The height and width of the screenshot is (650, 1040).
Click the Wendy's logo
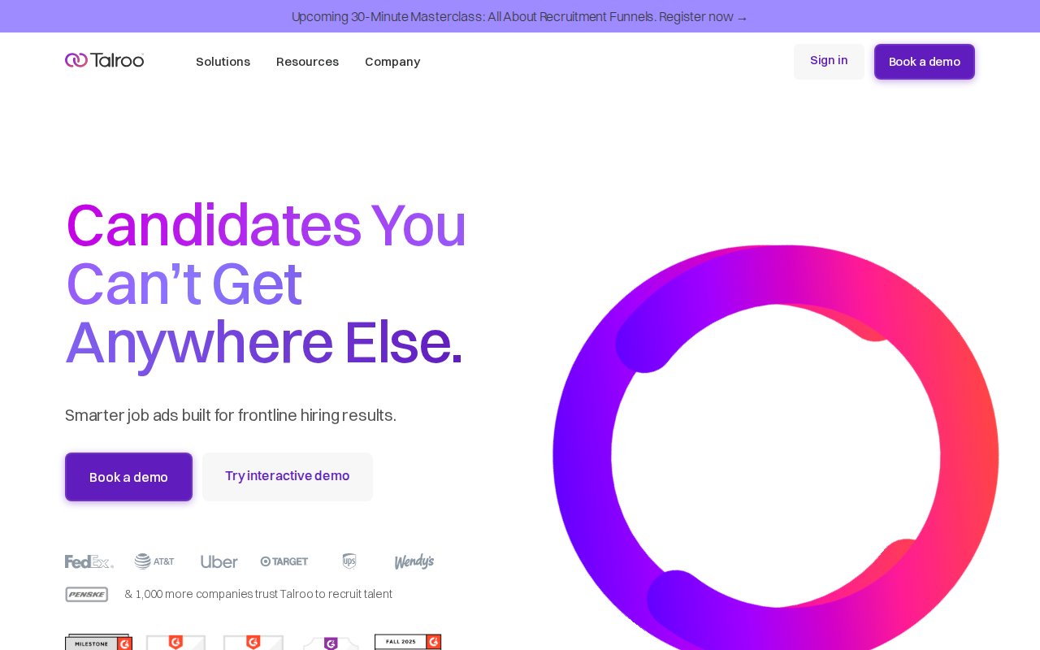(x=414, y=561)
